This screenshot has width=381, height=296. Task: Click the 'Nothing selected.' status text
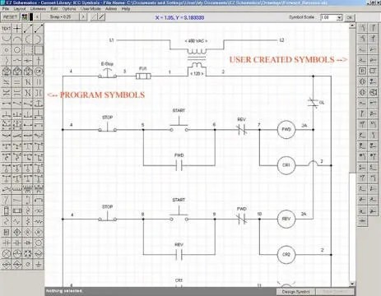64,291
